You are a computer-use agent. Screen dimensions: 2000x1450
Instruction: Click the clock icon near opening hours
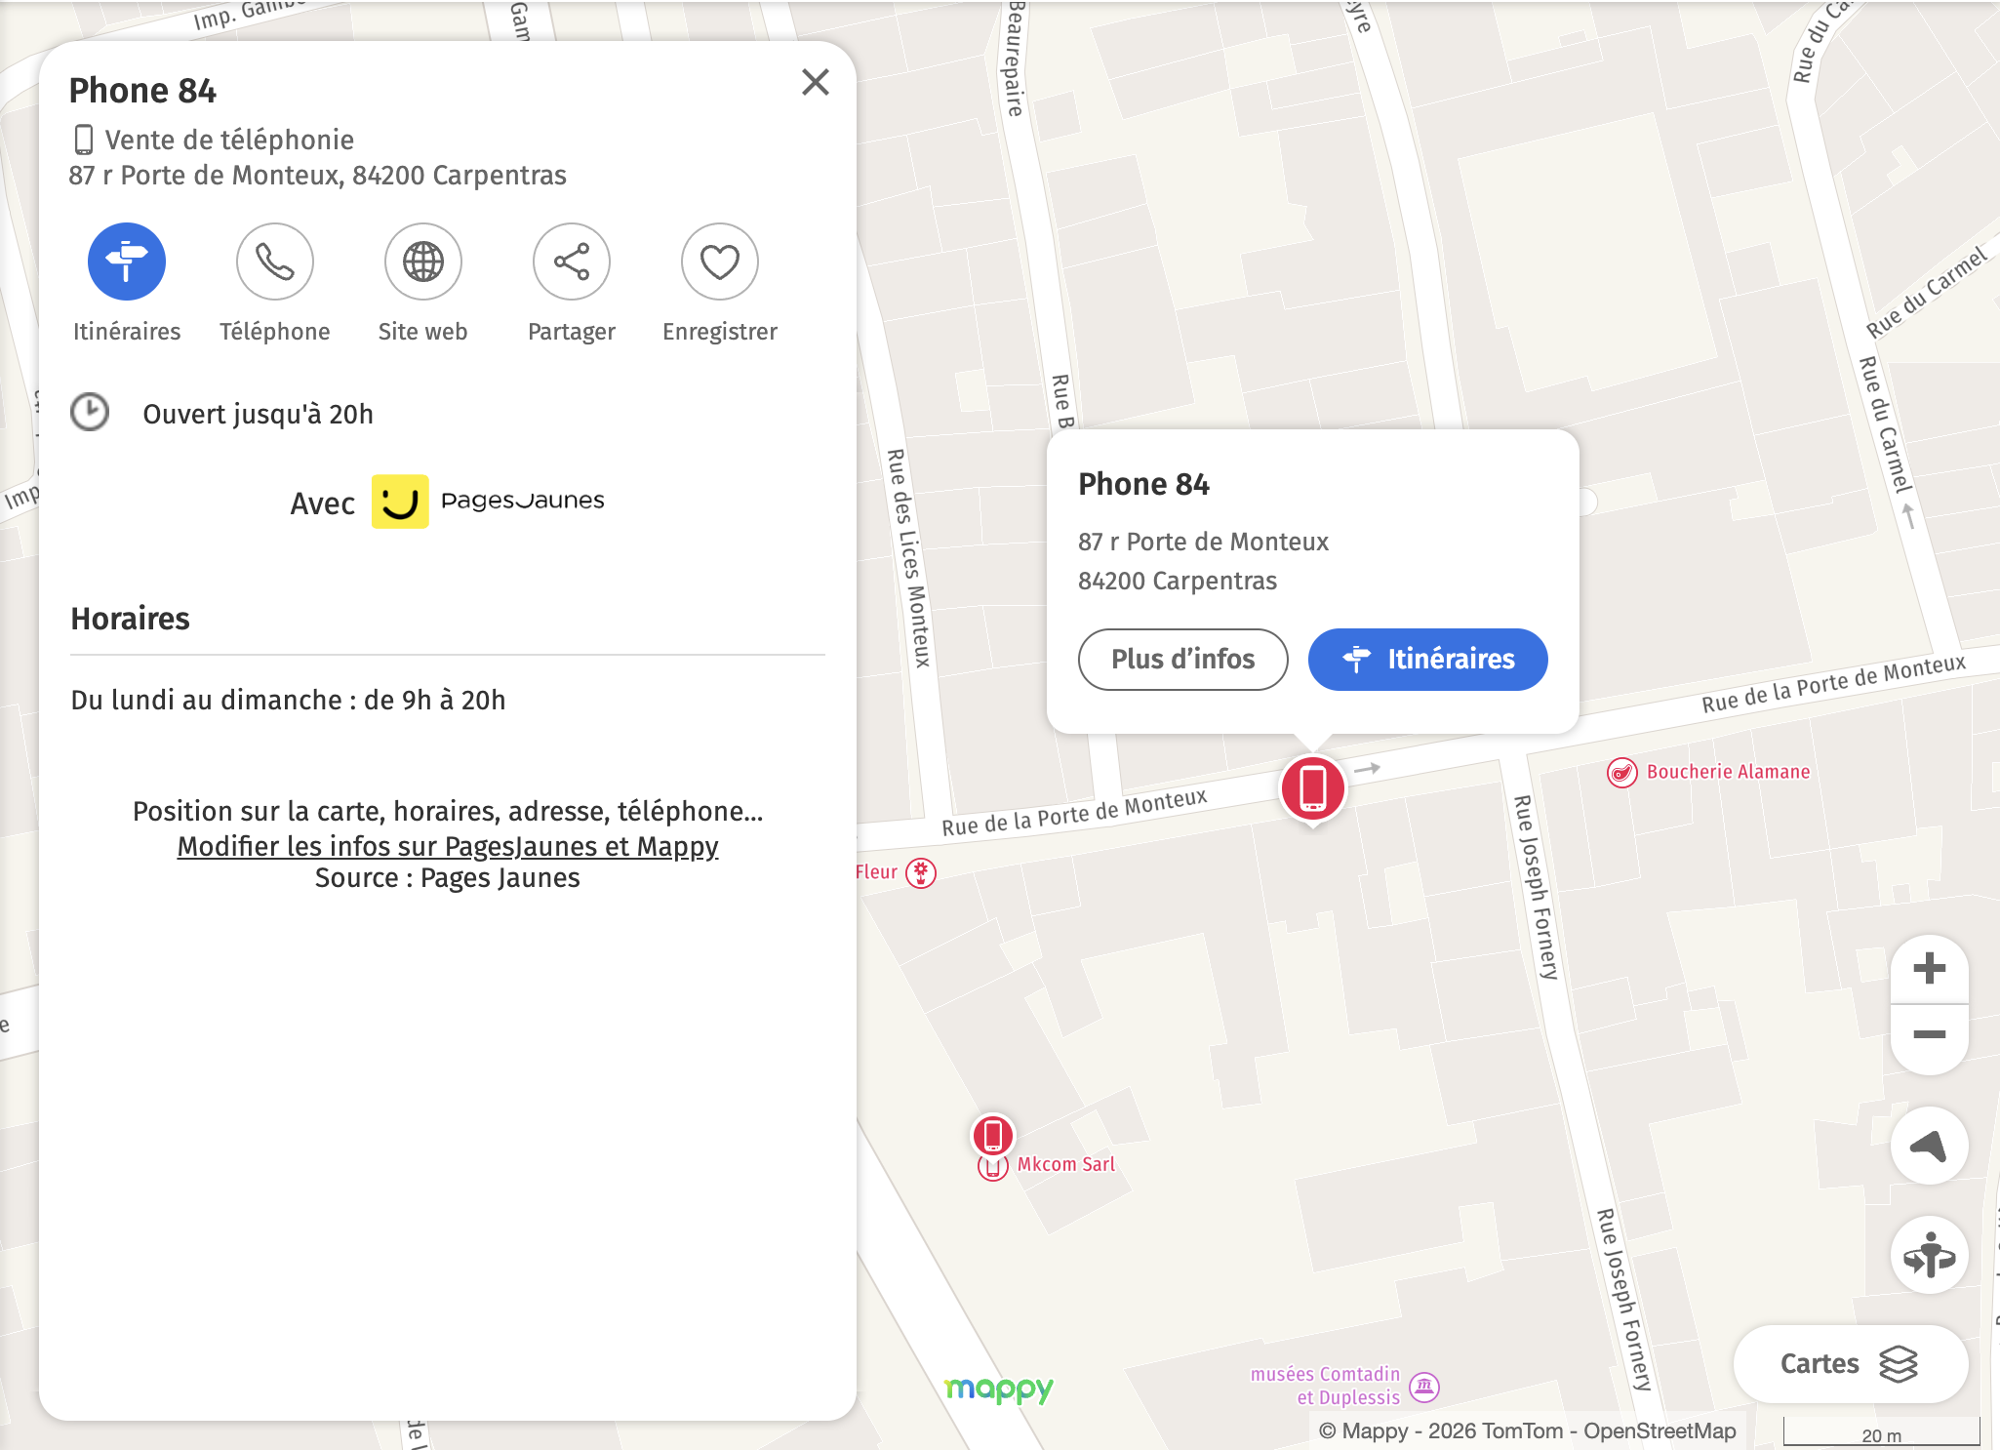point(89,412)
